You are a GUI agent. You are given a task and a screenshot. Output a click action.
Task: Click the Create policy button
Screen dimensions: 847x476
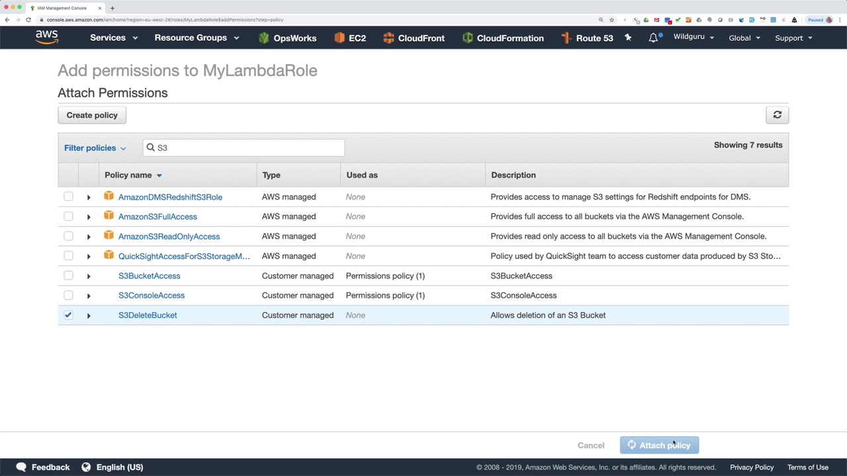pyautogui.click(x=92, y=115)
